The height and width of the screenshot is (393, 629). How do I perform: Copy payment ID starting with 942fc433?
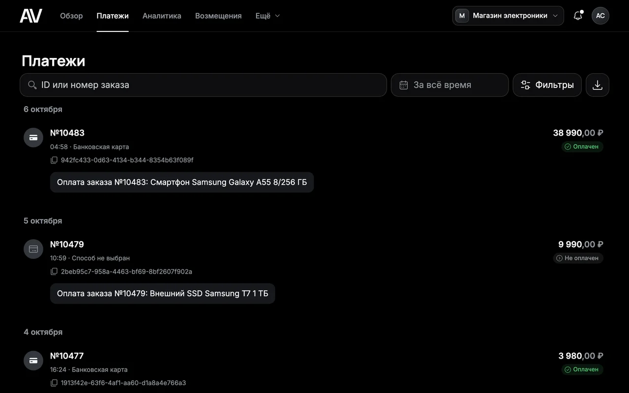click(x=54, y=160)
